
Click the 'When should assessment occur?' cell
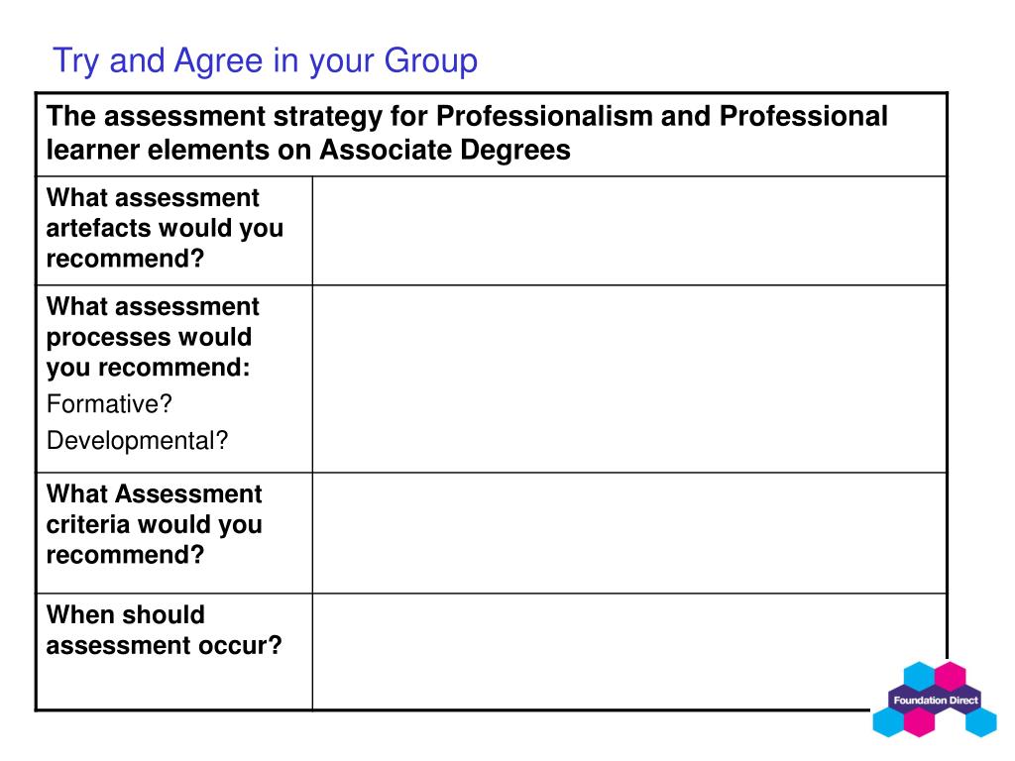pyautogui.click(x=174, y=651)
